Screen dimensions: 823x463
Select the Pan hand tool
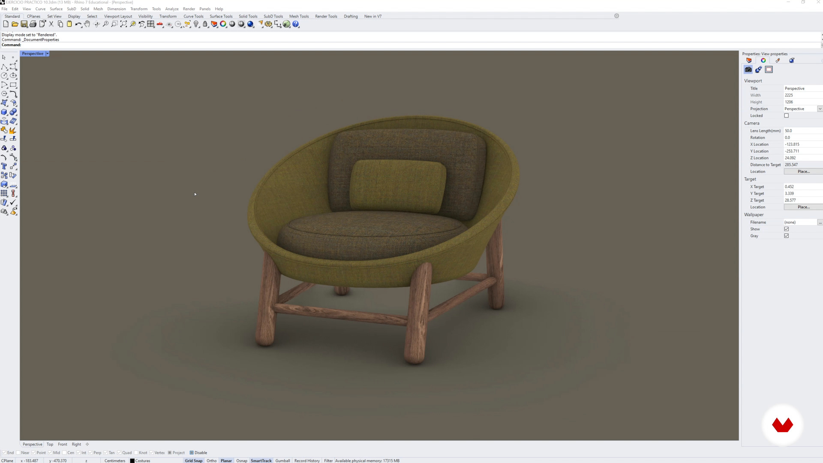[87, 24]
